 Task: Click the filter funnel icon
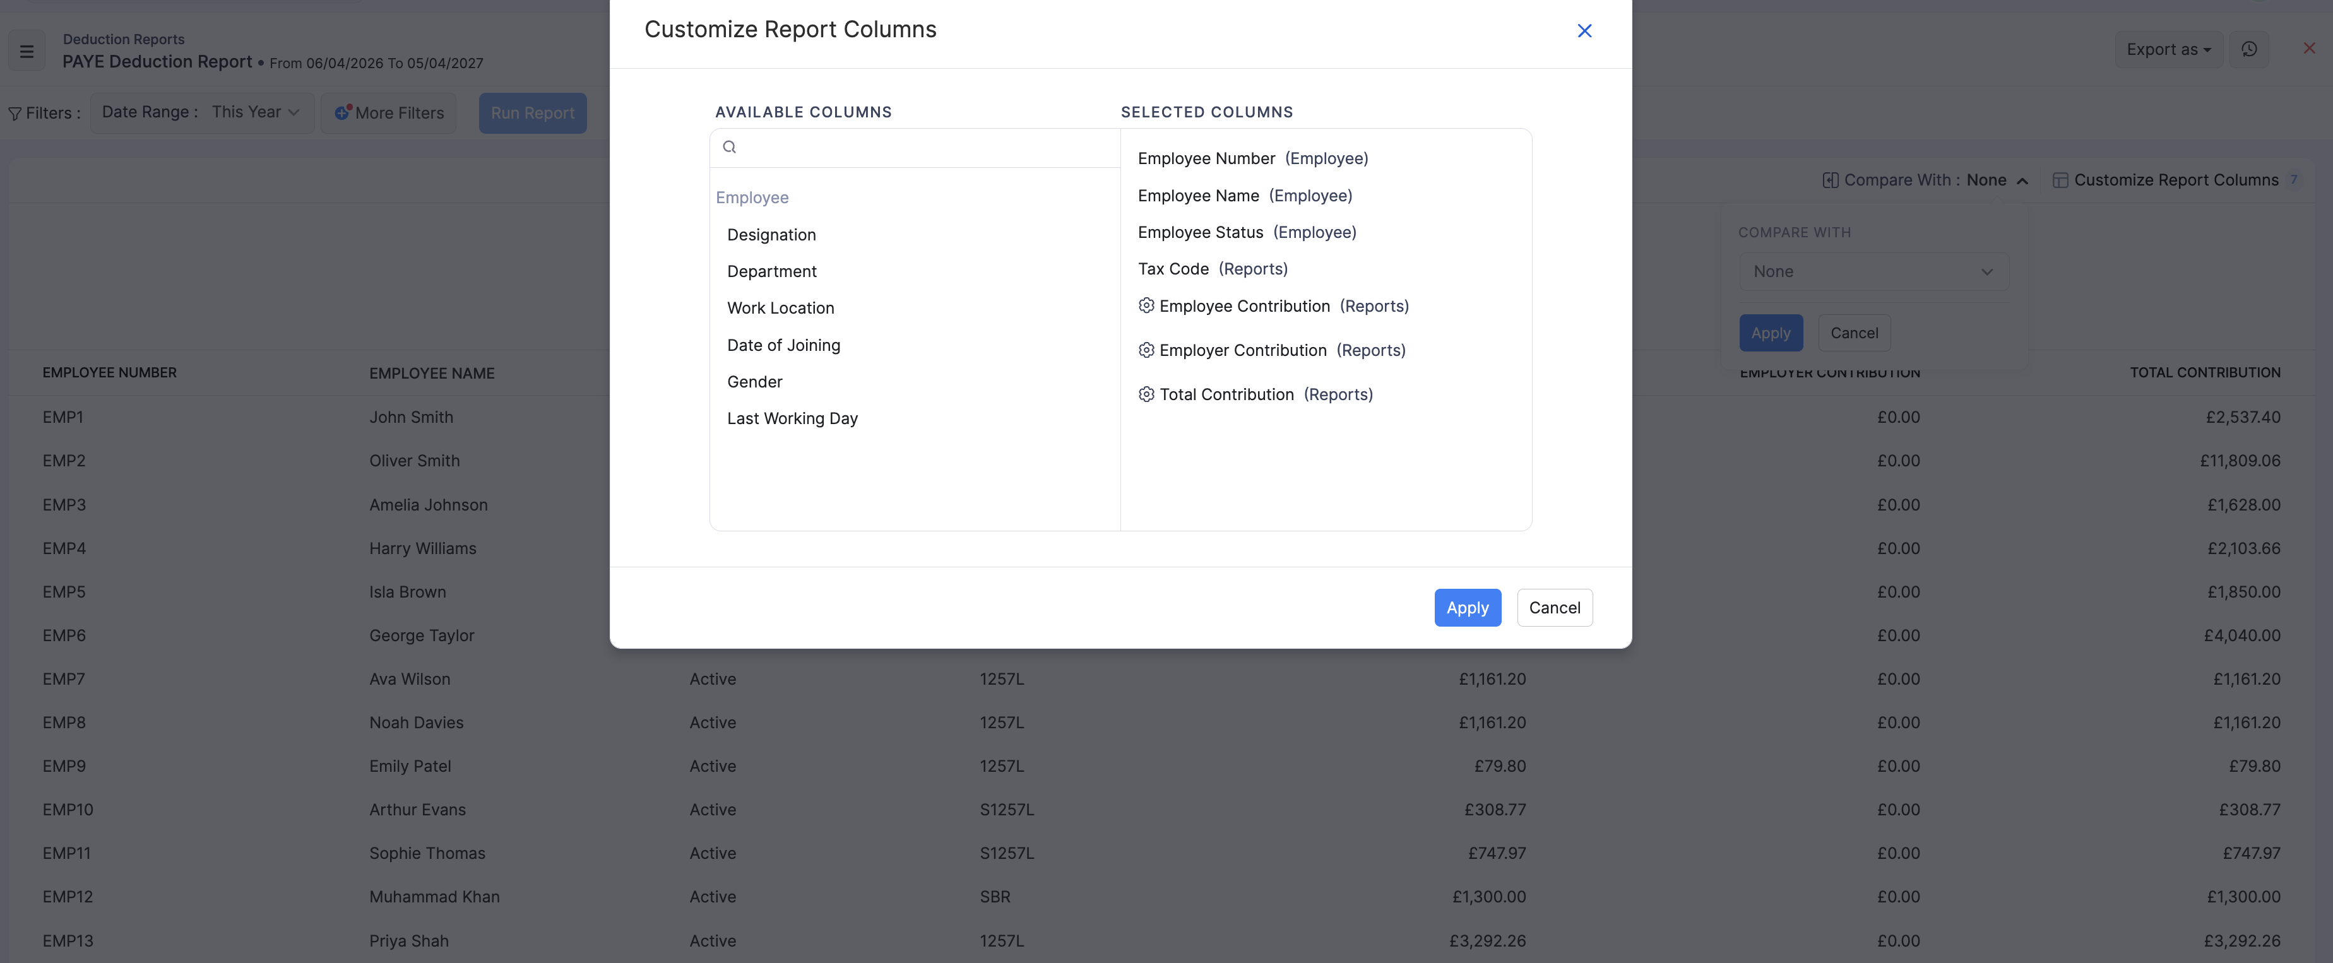click(15, 114)
